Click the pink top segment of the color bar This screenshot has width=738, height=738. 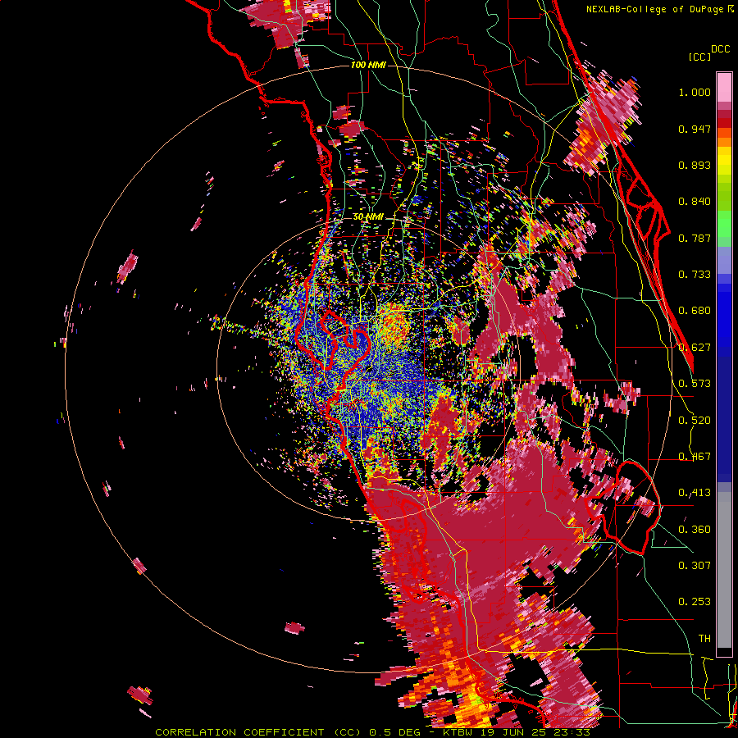point(724,87)
